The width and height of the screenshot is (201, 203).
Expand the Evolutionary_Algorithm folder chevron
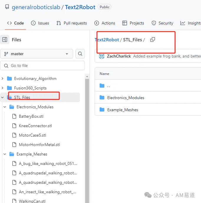tap(2, 78)
